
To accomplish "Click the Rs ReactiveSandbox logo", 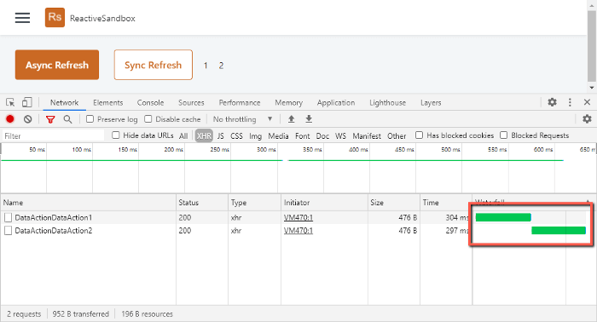I will click(55, 18).
